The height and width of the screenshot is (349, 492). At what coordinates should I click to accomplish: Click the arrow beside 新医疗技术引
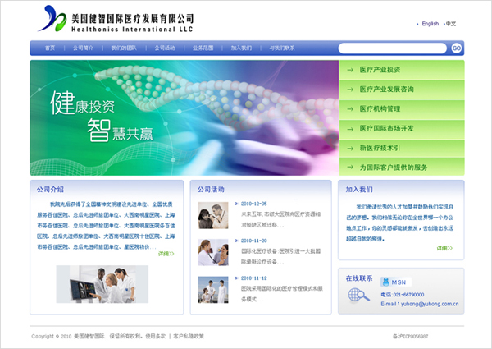pyautogui.click(x=350, y=148)
